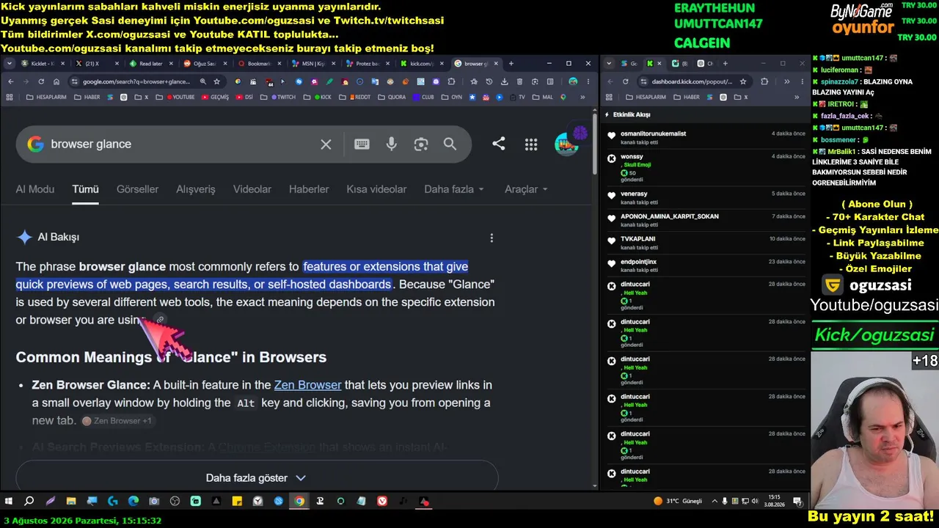The width and height of the screenshot is (939, 528).
Task: Open the Videolar results tab
Action: pos(252,189)
